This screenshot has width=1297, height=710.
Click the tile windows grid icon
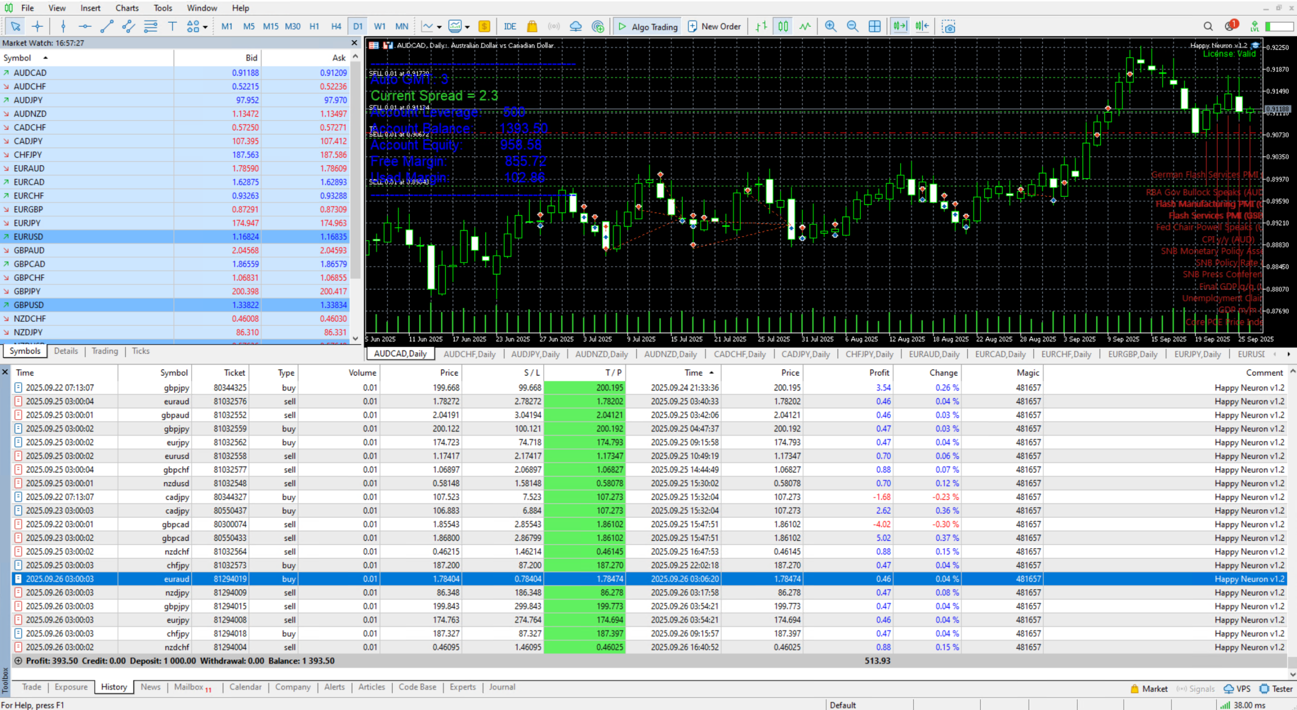[x=874, y=26]
